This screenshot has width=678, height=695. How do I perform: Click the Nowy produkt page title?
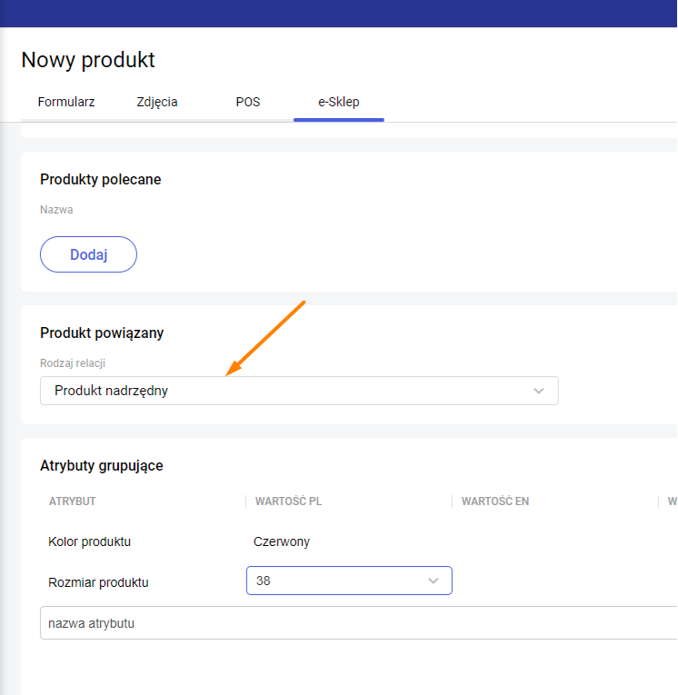click(88, 60)
